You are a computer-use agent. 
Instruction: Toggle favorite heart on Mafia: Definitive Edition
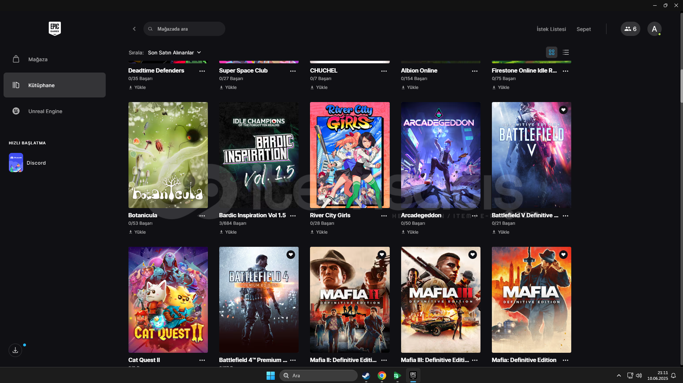[563, 255]
